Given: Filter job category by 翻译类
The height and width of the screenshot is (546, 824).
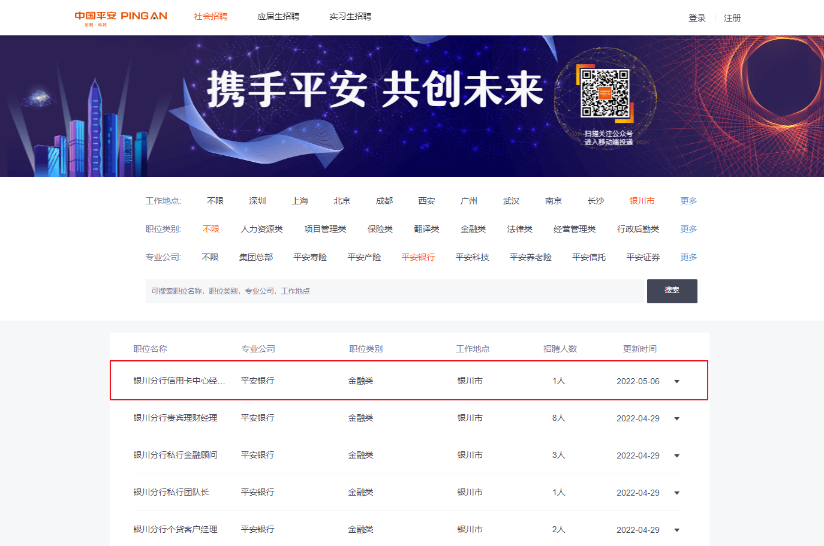Looking at the screenshot, I should click(426, 229).
